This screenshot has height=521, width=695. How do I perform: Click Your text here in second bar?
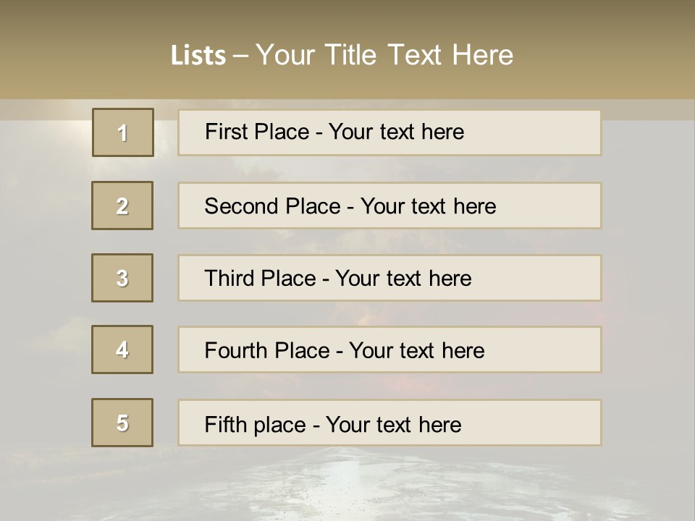click(x=428, y=206)
